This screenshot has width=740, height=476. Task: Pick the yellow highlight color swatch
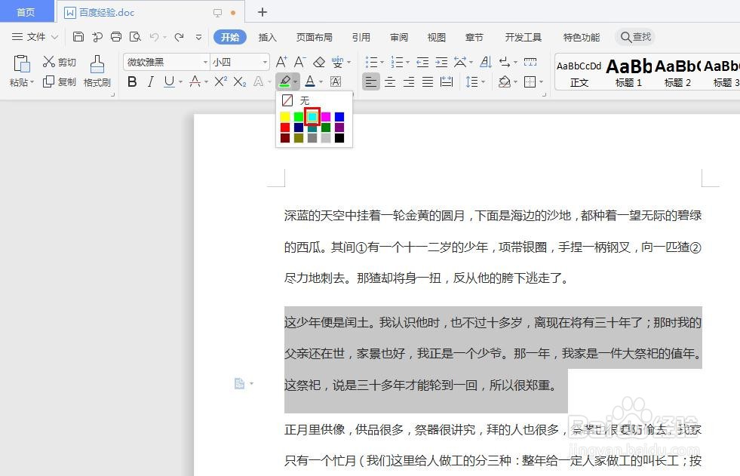point(284,116)
